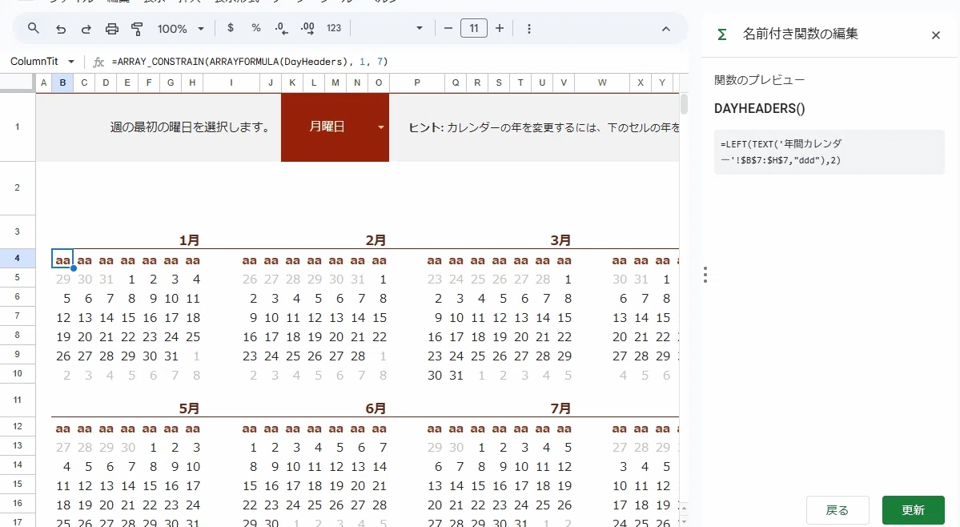
Task: Select column B header
Action: [62, 82]
